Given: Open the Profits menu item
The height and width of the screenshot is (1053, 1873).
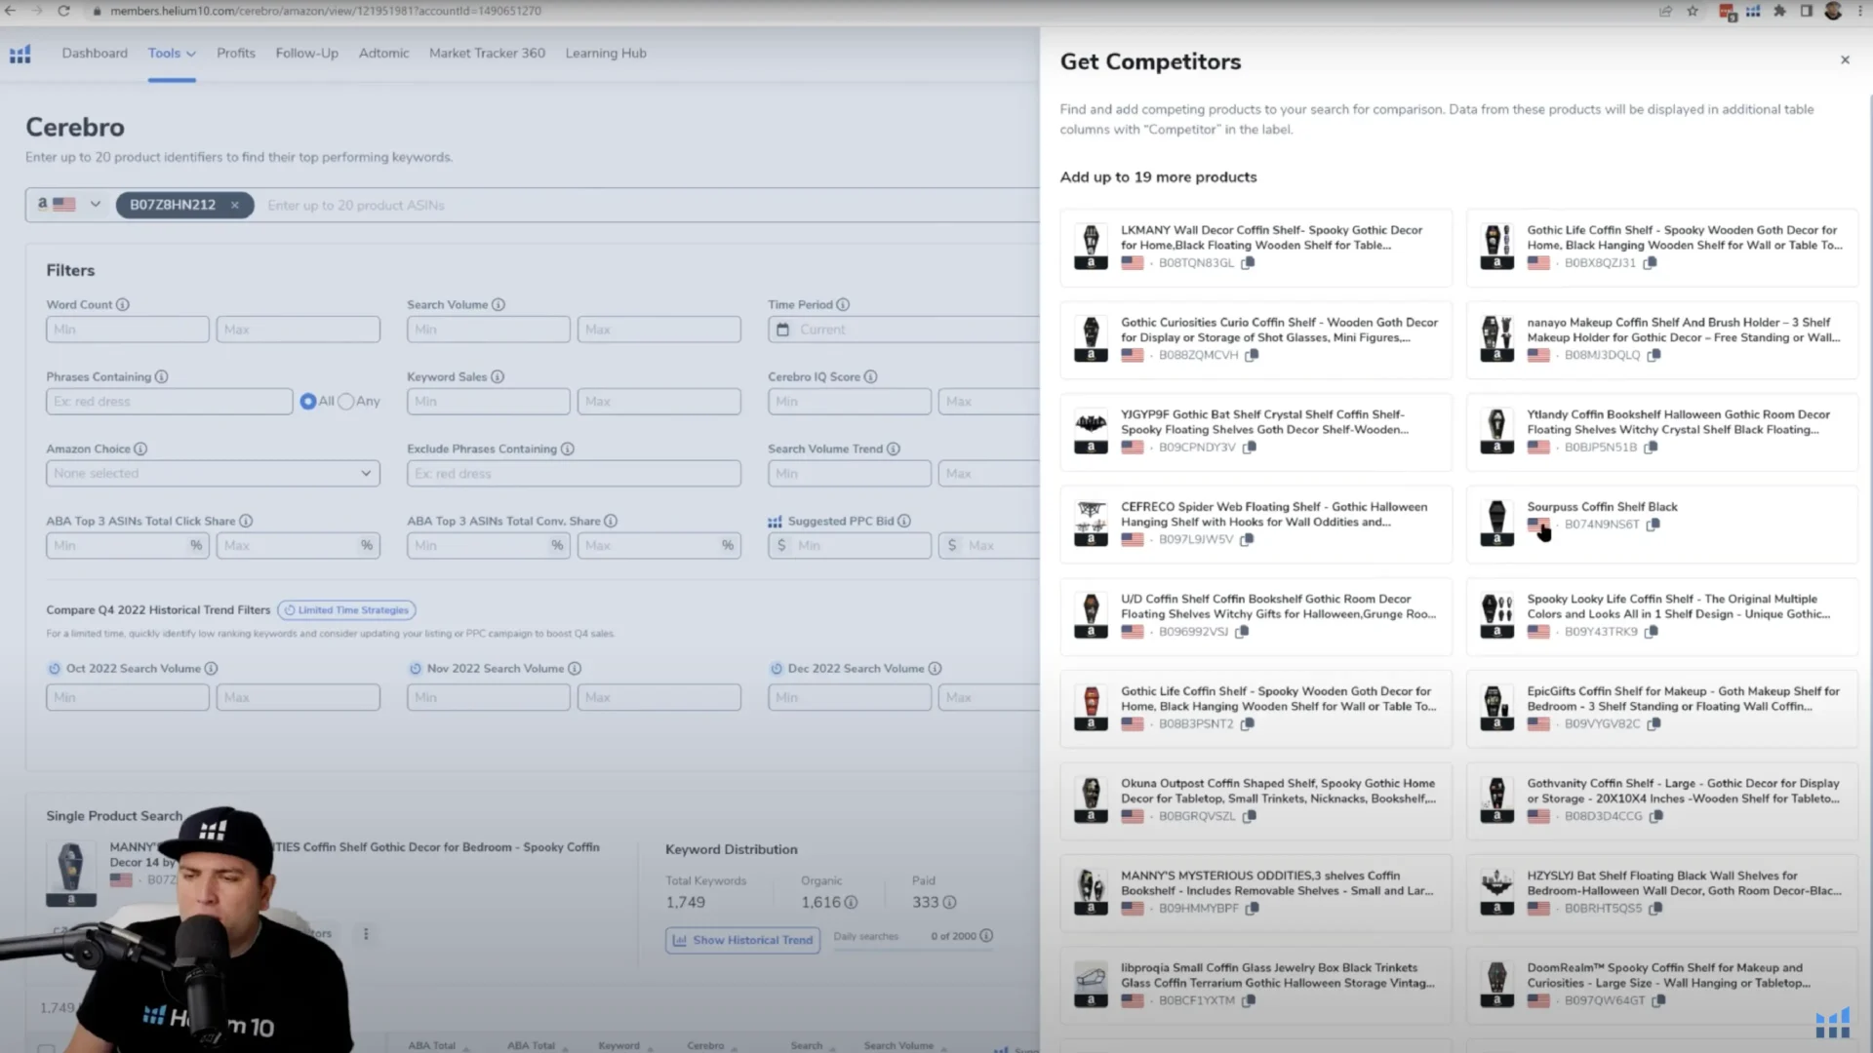Looking at the screenshot, I should pyautogui.click(x=236, y=54).
